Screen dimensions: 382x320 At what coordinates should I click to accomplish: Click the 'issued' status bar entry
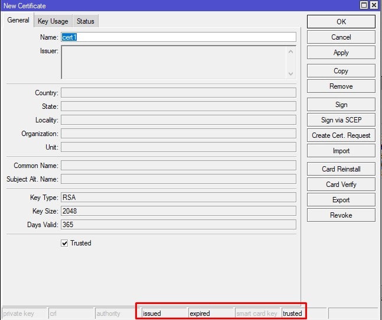(x=164, y=313)
